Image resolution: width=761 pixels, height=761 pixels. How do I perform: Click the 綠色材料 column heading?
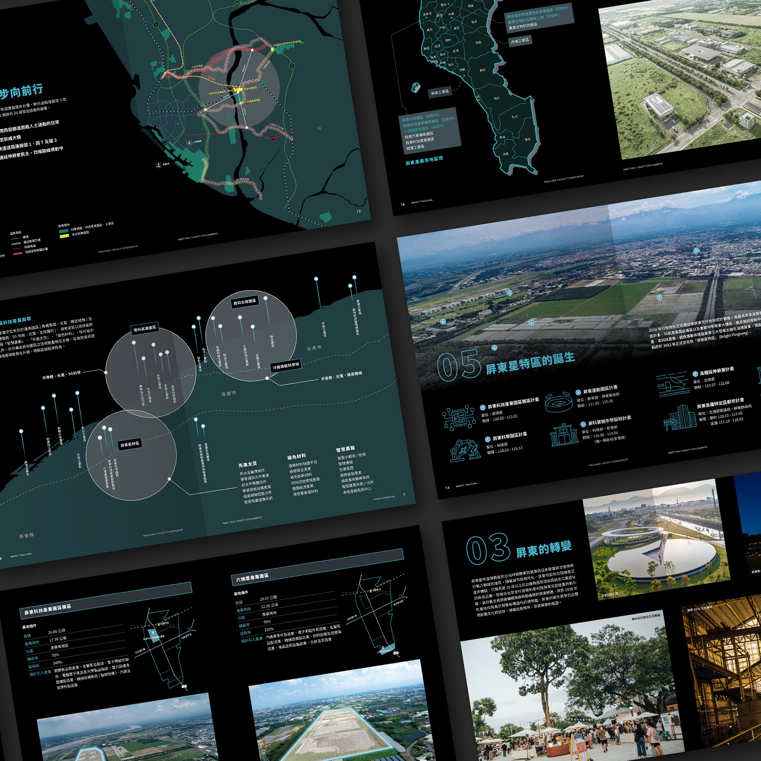296,457
